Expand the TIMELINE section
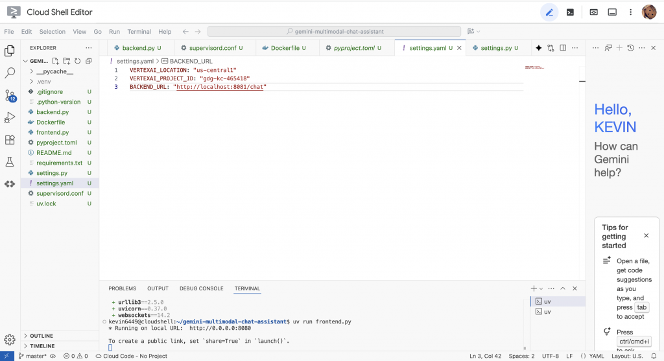The height and width of the screenshot is (361, 664). point(42,345)
